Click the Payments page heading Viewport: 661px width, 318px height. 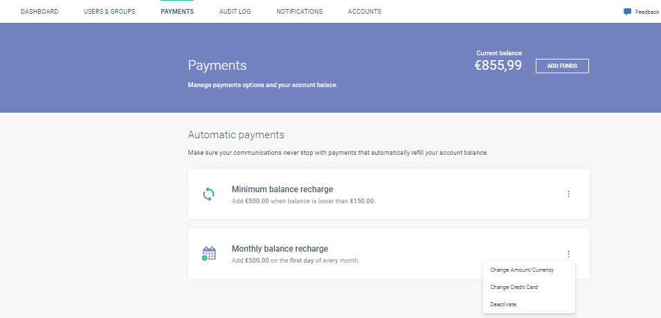tap(217, 66)
